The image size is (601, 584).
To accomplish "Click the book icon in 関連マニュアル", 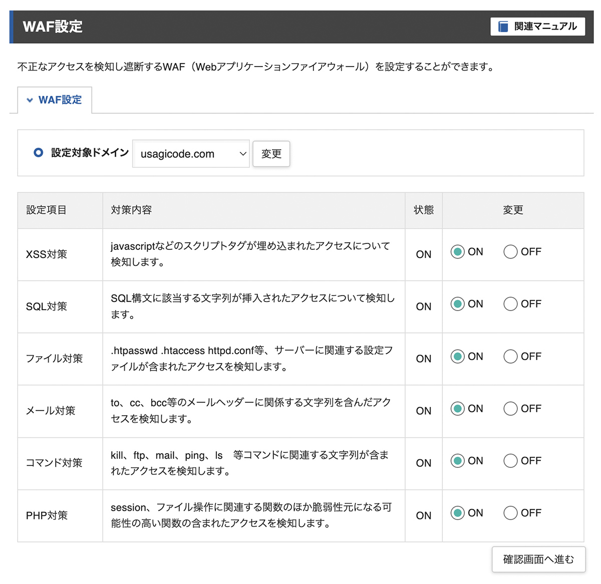I will tap(503, 27).
